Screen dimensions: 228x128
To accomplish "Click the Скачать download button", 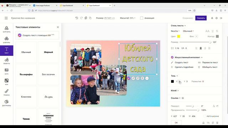I will click(201, 18).
